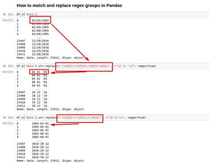This screenshot has width=210, height=168.
Task: Click the value "05 01 '65"
Action: pos(39,79)
